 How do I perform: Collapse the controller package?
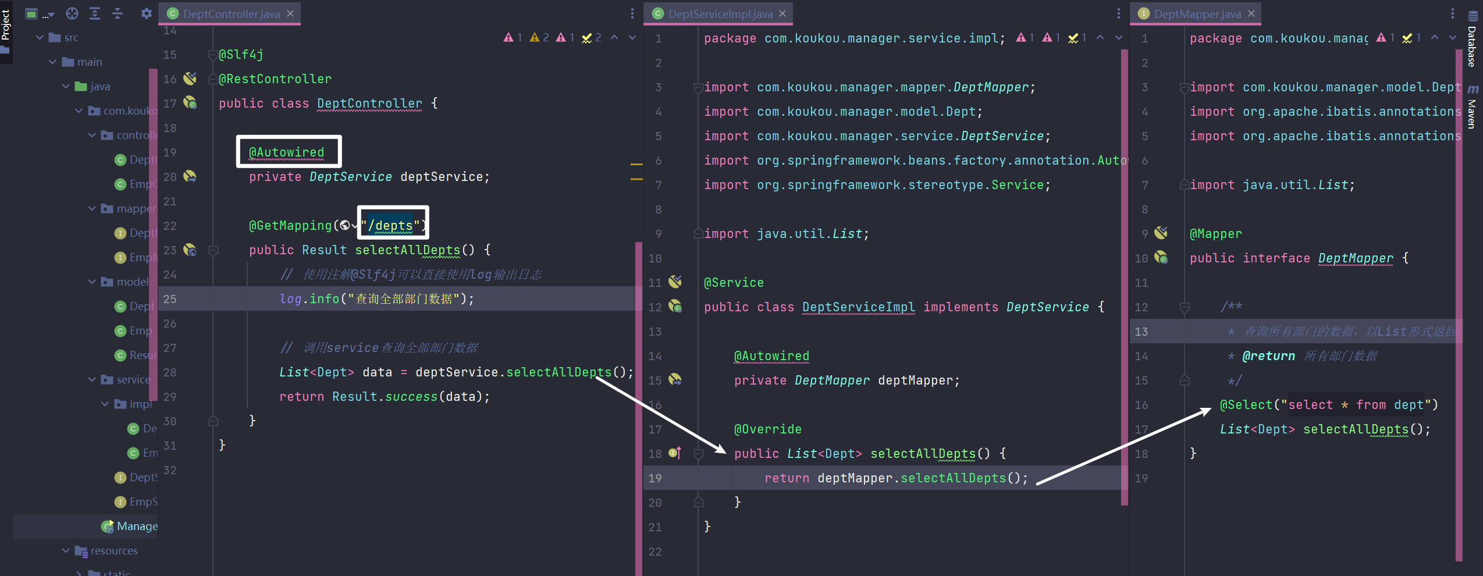pos(92,136)
